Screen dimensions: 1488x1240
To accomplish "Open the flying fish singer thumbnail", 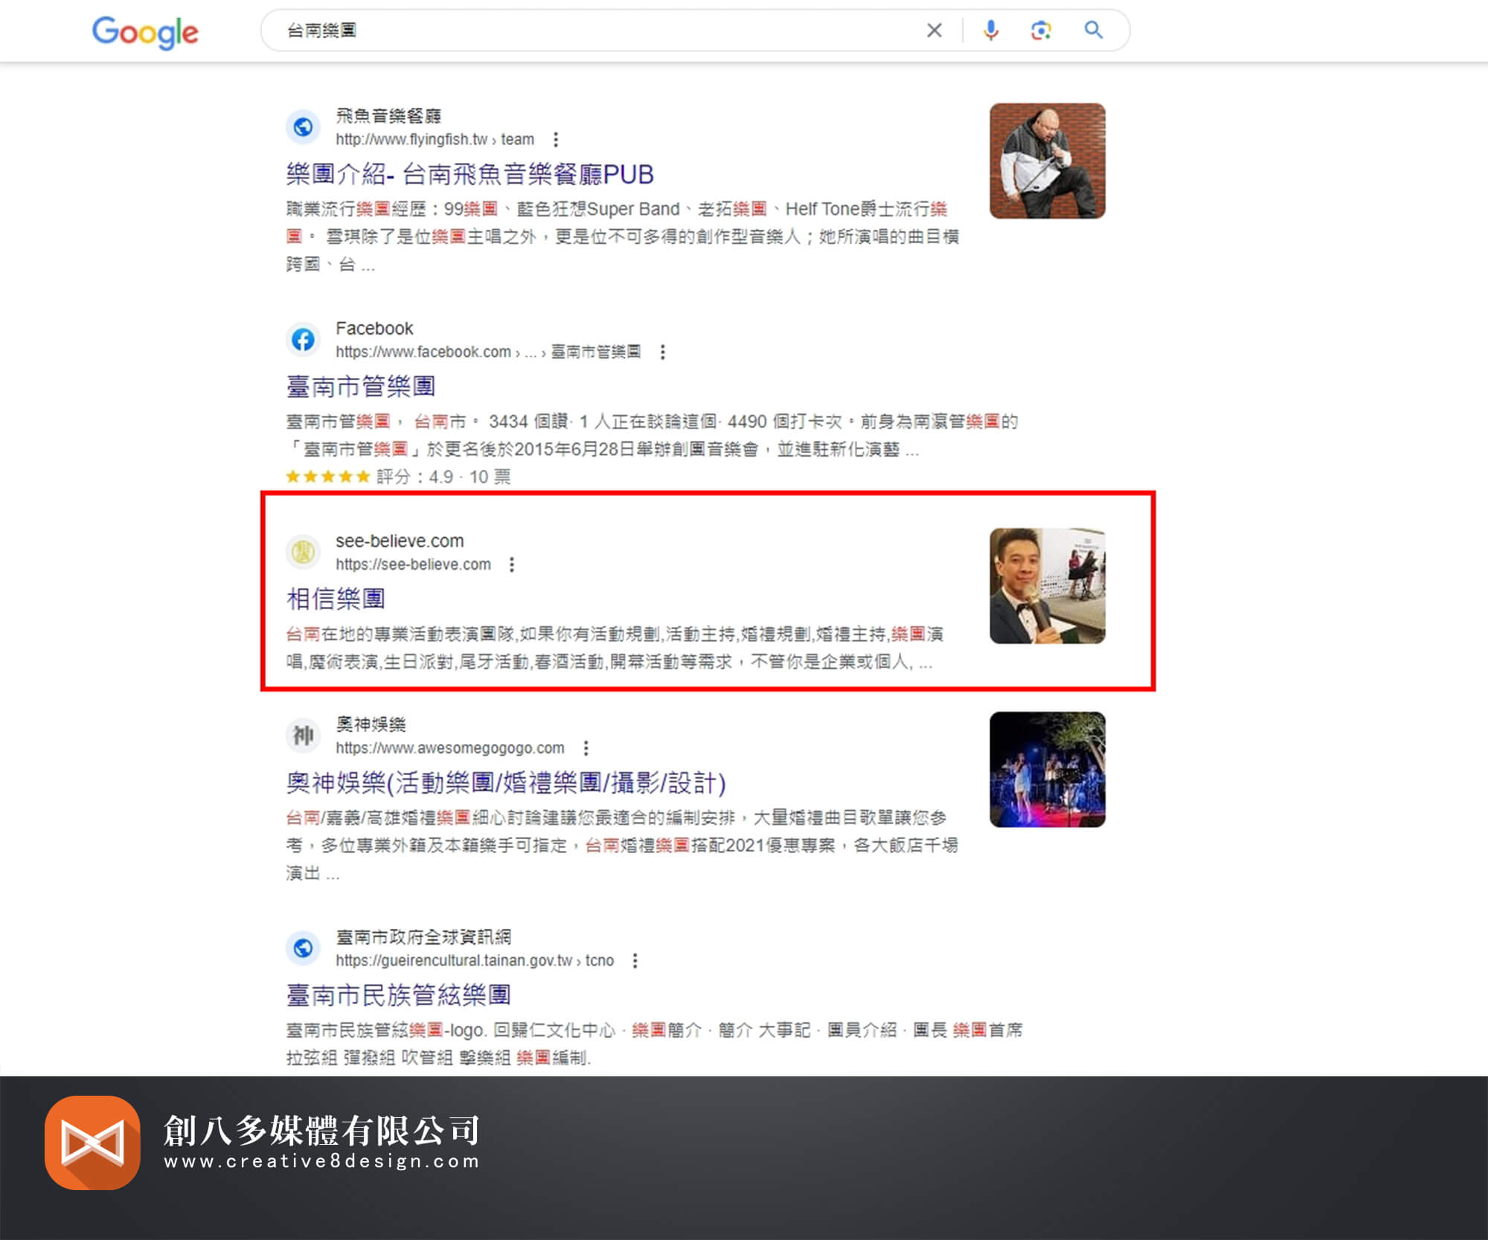I will point(1048,161).
